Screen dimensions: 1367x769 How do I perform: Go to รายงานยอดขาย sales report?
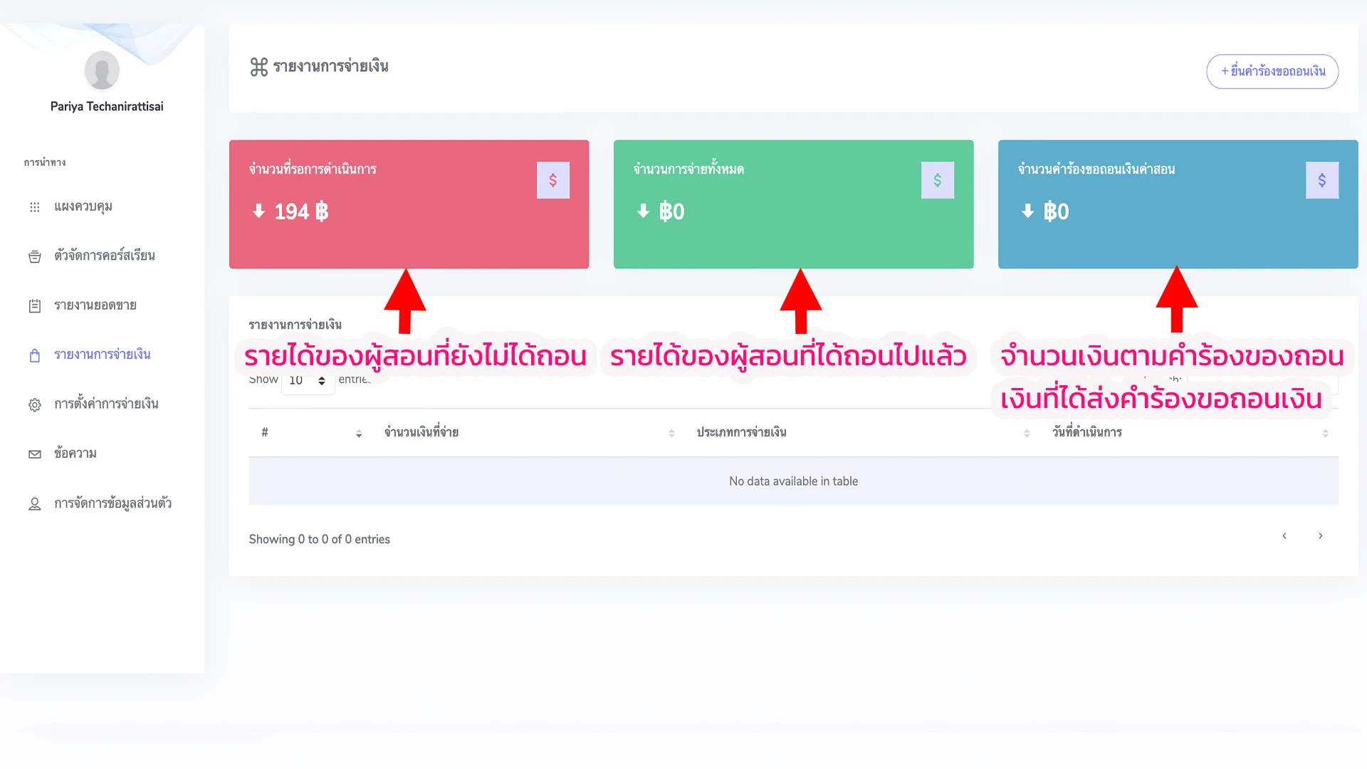point(95,305)
